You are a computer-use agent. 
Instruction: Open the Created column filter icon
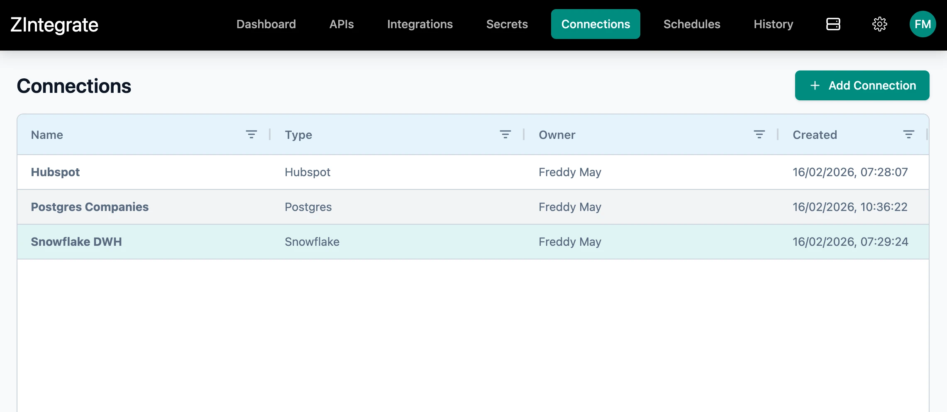click(908, 134)
